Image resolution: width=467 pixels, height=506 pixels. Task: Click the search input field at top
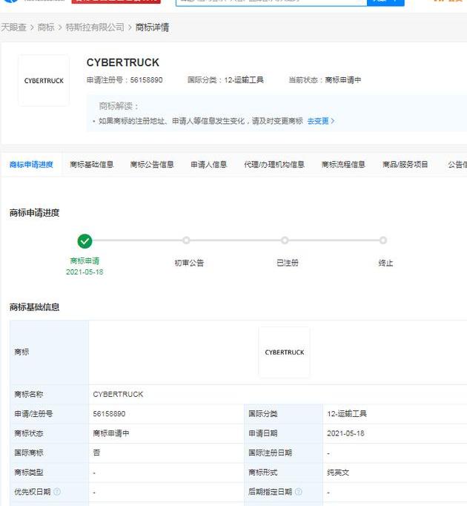tap(271, 2)
